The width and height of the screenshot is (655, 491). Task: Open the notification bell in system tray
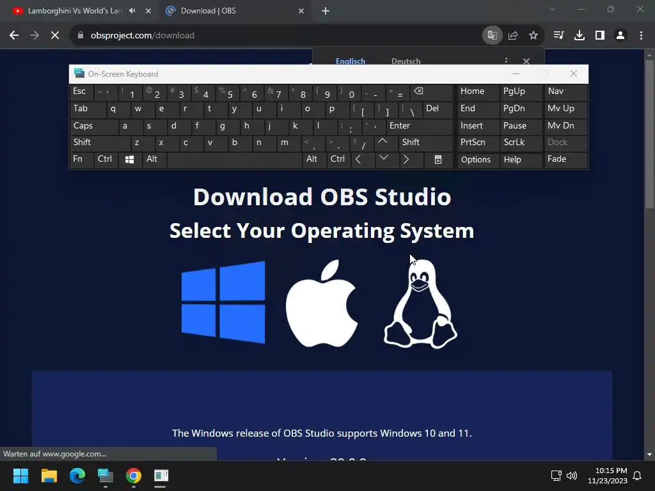coord(637,476)
